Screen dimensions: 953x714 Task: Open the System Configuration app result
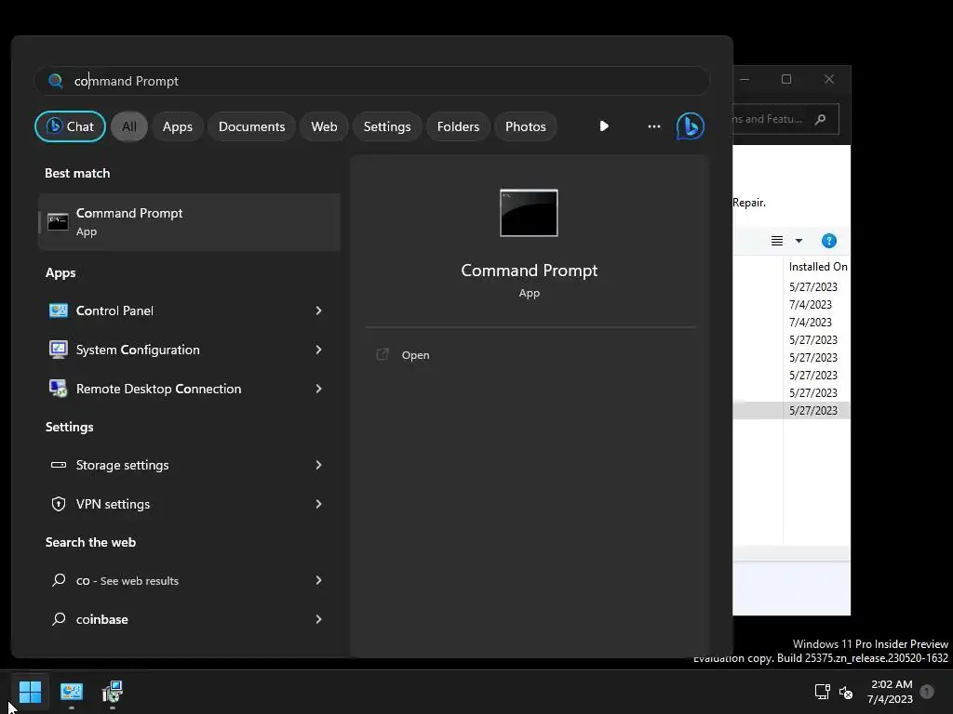(x=189, y=350)
